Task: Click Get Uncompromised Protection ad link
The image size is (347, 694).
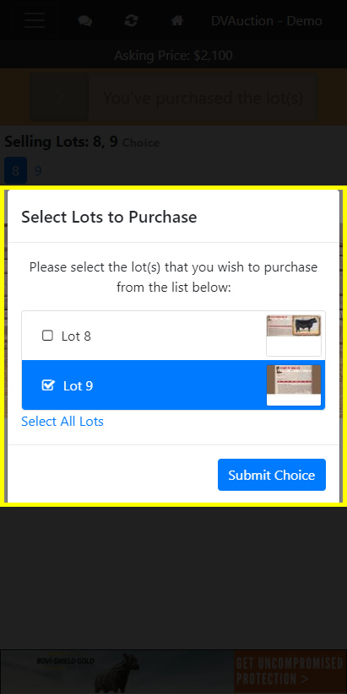Action: pyautogui.click(x=290, y=672)
